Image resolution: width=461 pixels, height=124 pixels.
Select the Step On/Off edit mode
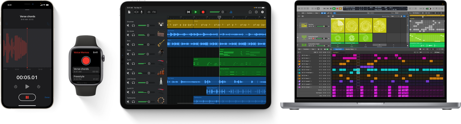pos(338,49)
